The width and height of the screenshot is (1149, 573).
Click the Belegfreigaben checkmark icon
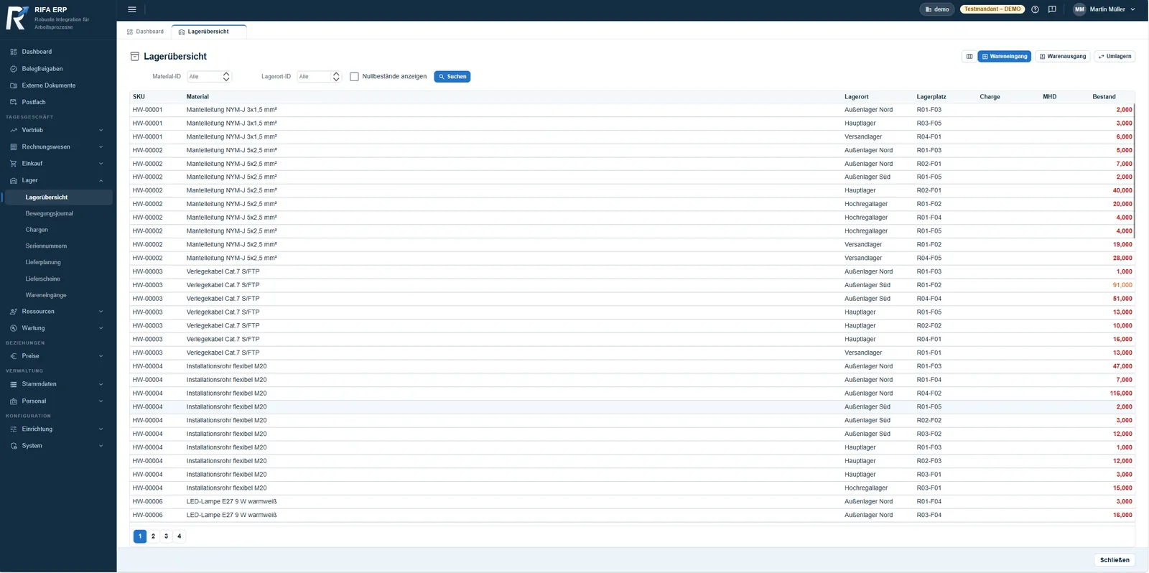click(x=13, y=69)
